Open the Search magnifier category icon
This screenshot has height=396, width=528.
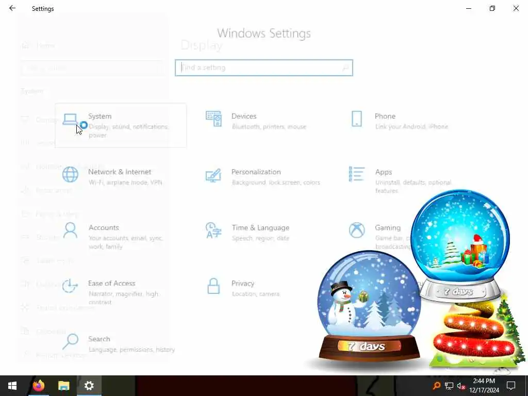point(70,342)
